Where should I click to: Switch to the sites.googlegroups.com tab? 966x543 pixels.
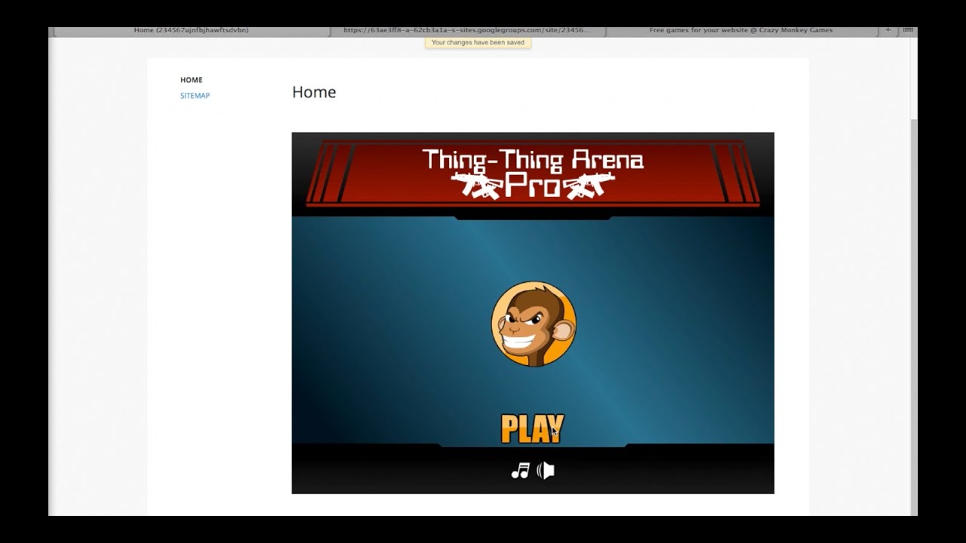(x=468, y=31)
